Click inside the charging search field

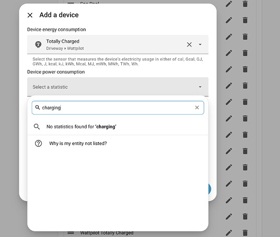pos(118,108)
